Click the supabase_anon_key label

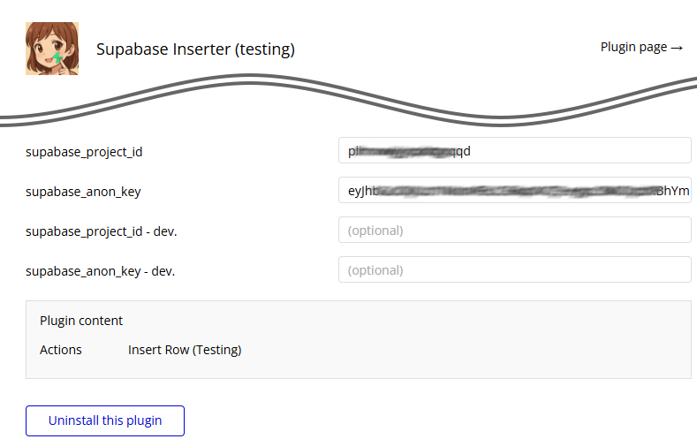point(83,192)
